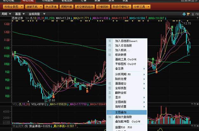The width and height of the screenshot is (199, 131).
Task: Click 多空筹码流动 button
Action: [x=85, y=7]
